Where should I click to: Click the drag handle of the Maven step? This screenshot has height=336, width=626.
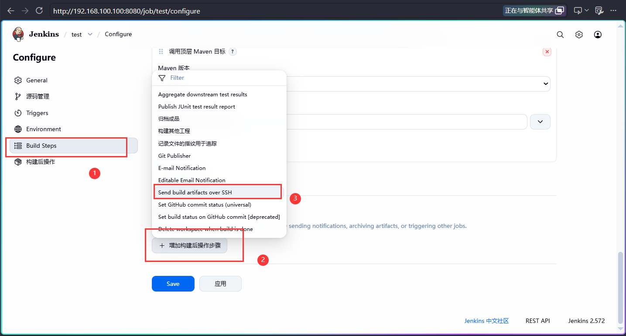[x=161, y=51]
